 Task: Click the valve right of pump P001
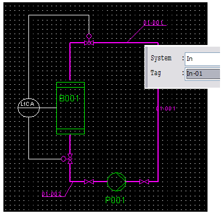pos(144,182)
